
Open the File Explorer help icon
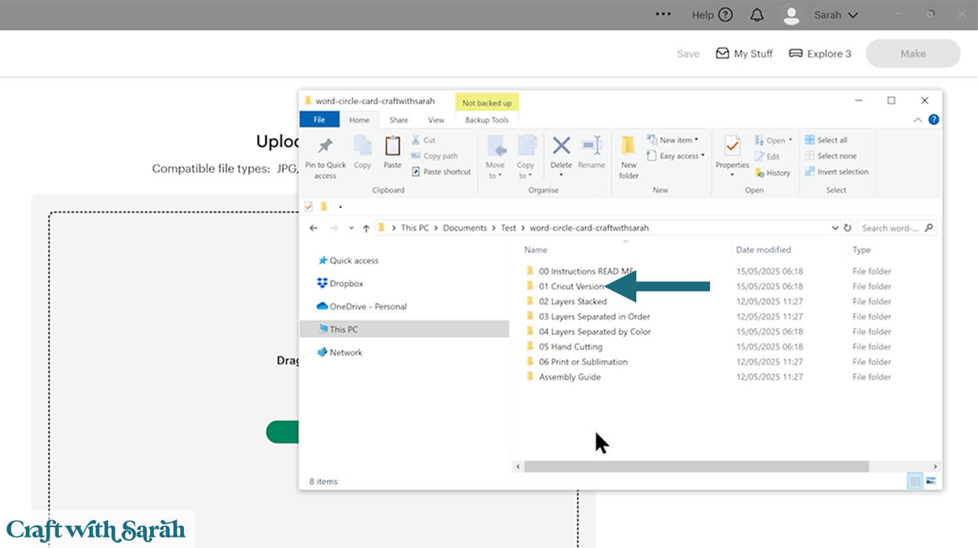coord(934,119)
